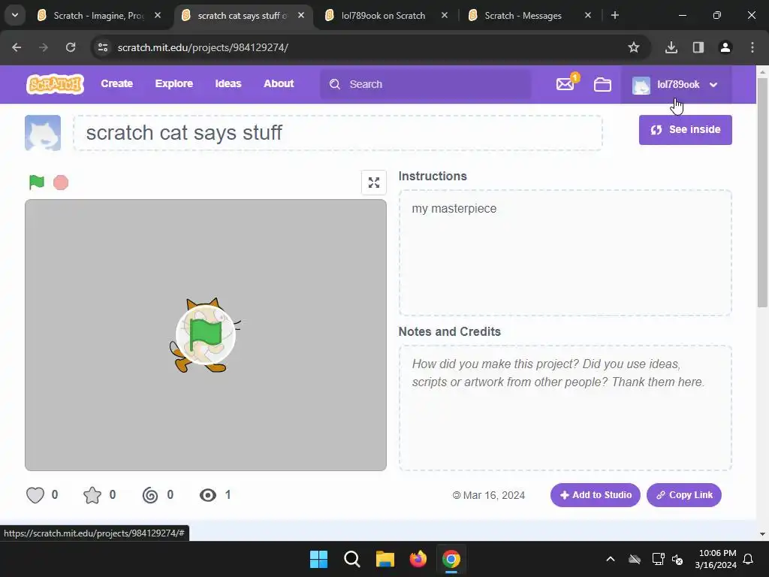Click the page vertical scrollbar
769x577 pixels.
(762, 193)
